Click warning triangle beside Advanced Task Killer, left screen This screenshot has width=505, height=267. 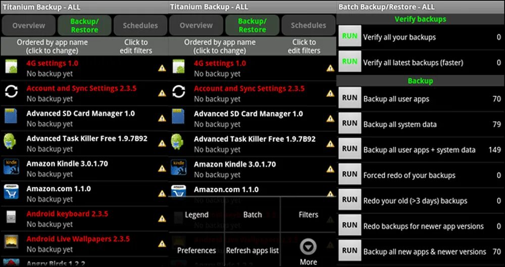coord(162,143)
